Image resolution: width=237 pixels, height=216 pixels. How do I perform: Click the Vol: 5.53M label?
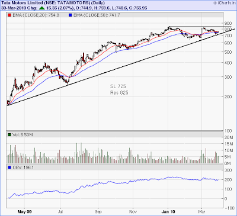click(23, 135)
